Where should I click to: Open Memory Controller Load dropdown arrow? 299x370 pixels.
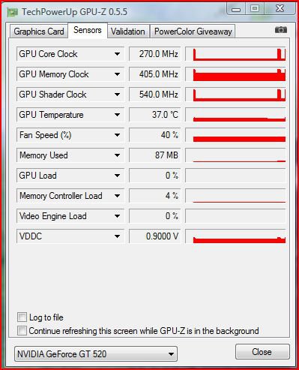[117, 196]
